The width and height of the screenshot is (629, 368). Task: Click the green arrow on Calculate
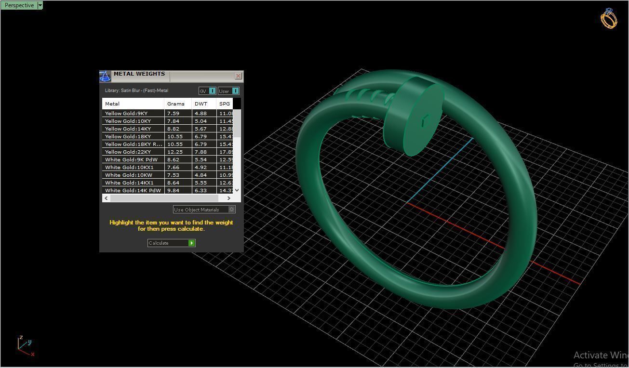click(192, 243)
